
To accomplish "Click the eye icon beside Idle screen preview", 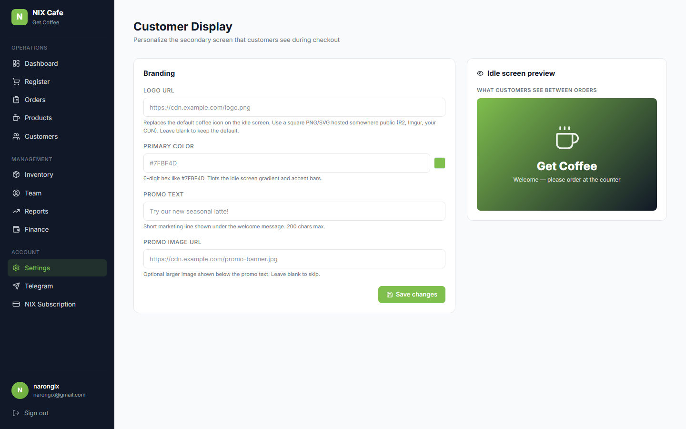I will 479,73.
